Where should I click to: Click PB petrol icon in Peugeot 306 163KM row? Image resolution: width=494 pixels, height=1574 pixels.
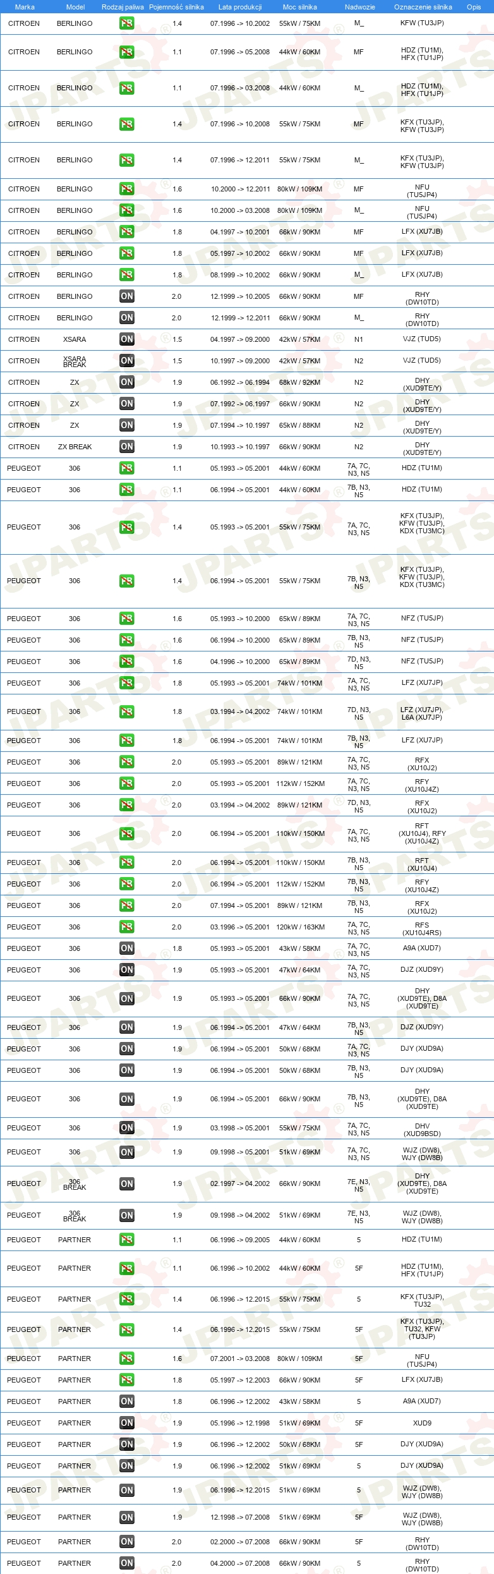127,927
